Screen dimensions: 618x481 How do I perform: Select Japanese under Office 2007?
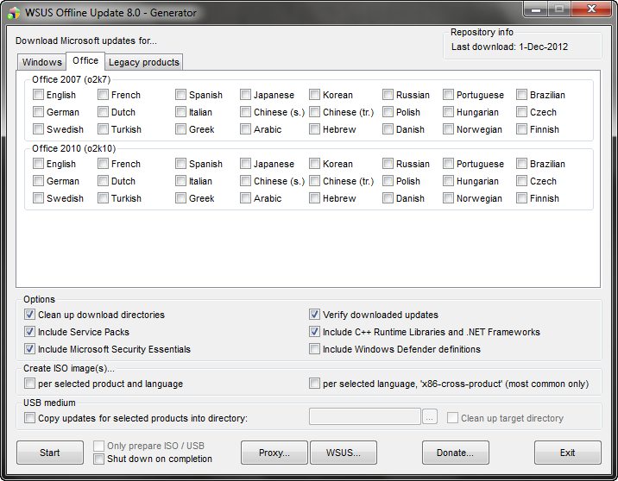(x=245, y=95)
